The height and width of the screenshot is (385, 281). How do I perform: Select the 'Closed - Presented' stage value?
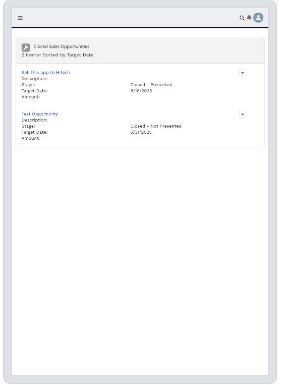(x=151, y=85)
